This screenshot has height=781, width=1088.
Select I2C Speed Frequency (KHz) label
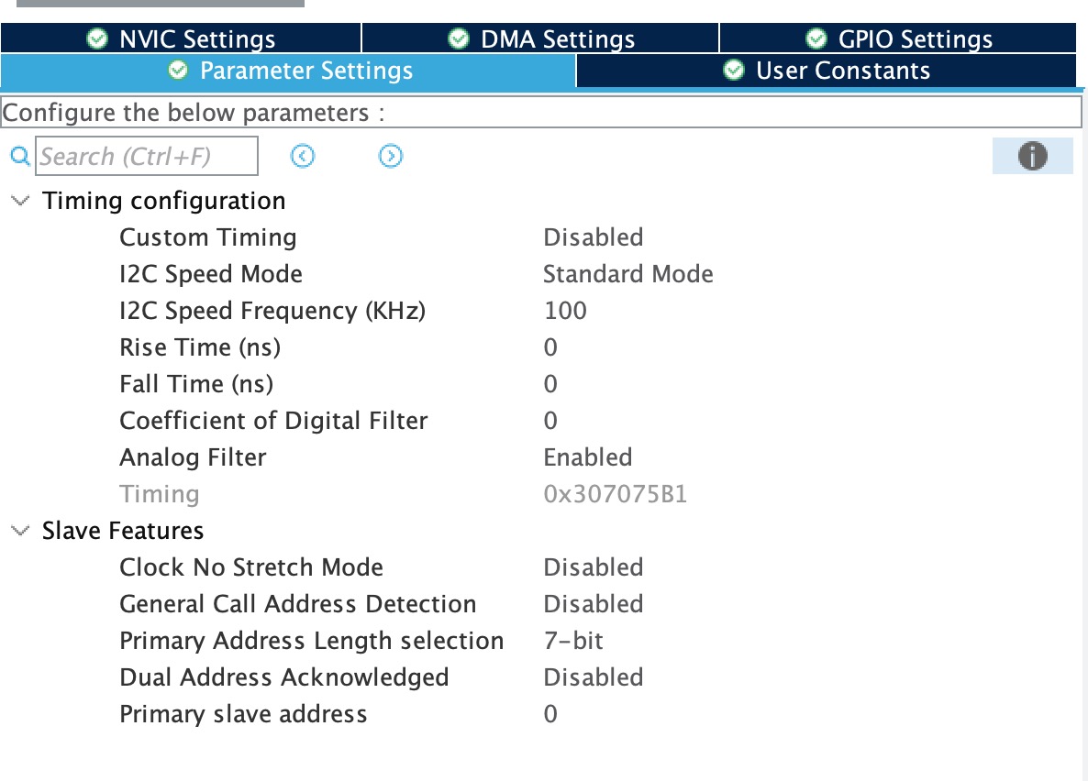(272, 311)
